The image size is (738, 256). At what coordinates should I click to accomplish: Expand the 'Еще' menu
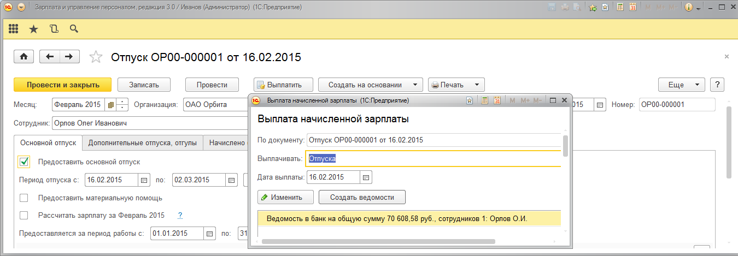[681, 85]
